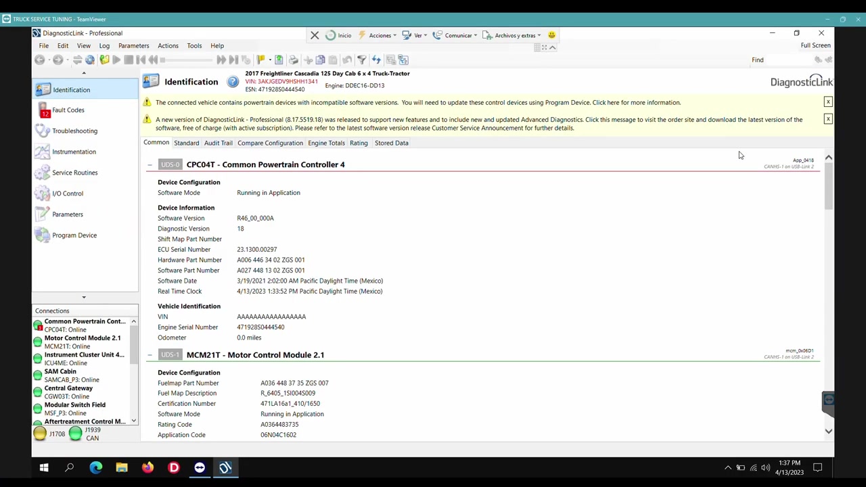Click the new DiagnosticLink version message
Image resolution: width=866 pixels, height=487 pixels.
click(x=479, y=124)
